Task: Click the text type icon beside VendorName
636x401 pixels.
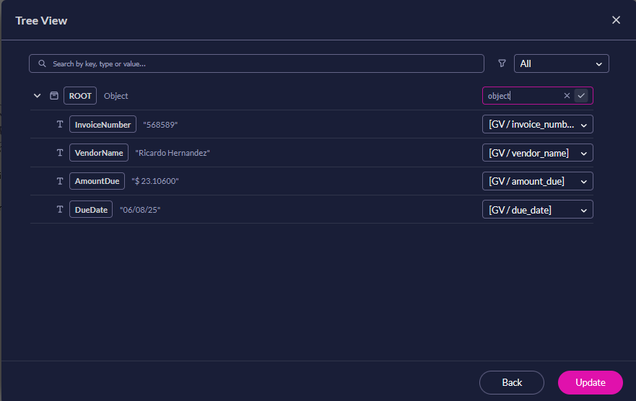Action: tap(60, 153)
